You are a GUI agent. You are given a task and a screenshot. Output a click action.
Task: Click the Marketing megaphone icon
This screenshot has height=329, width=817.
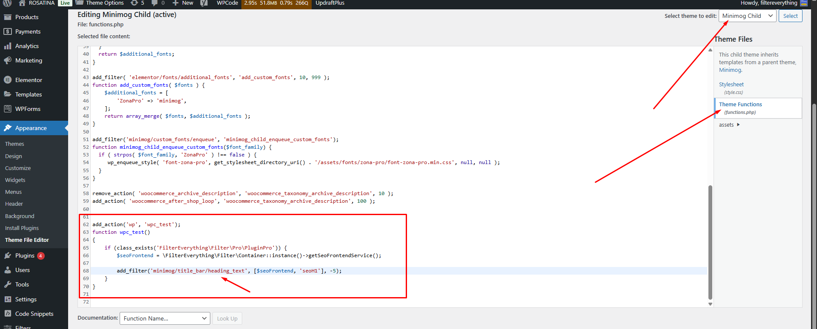8,60
